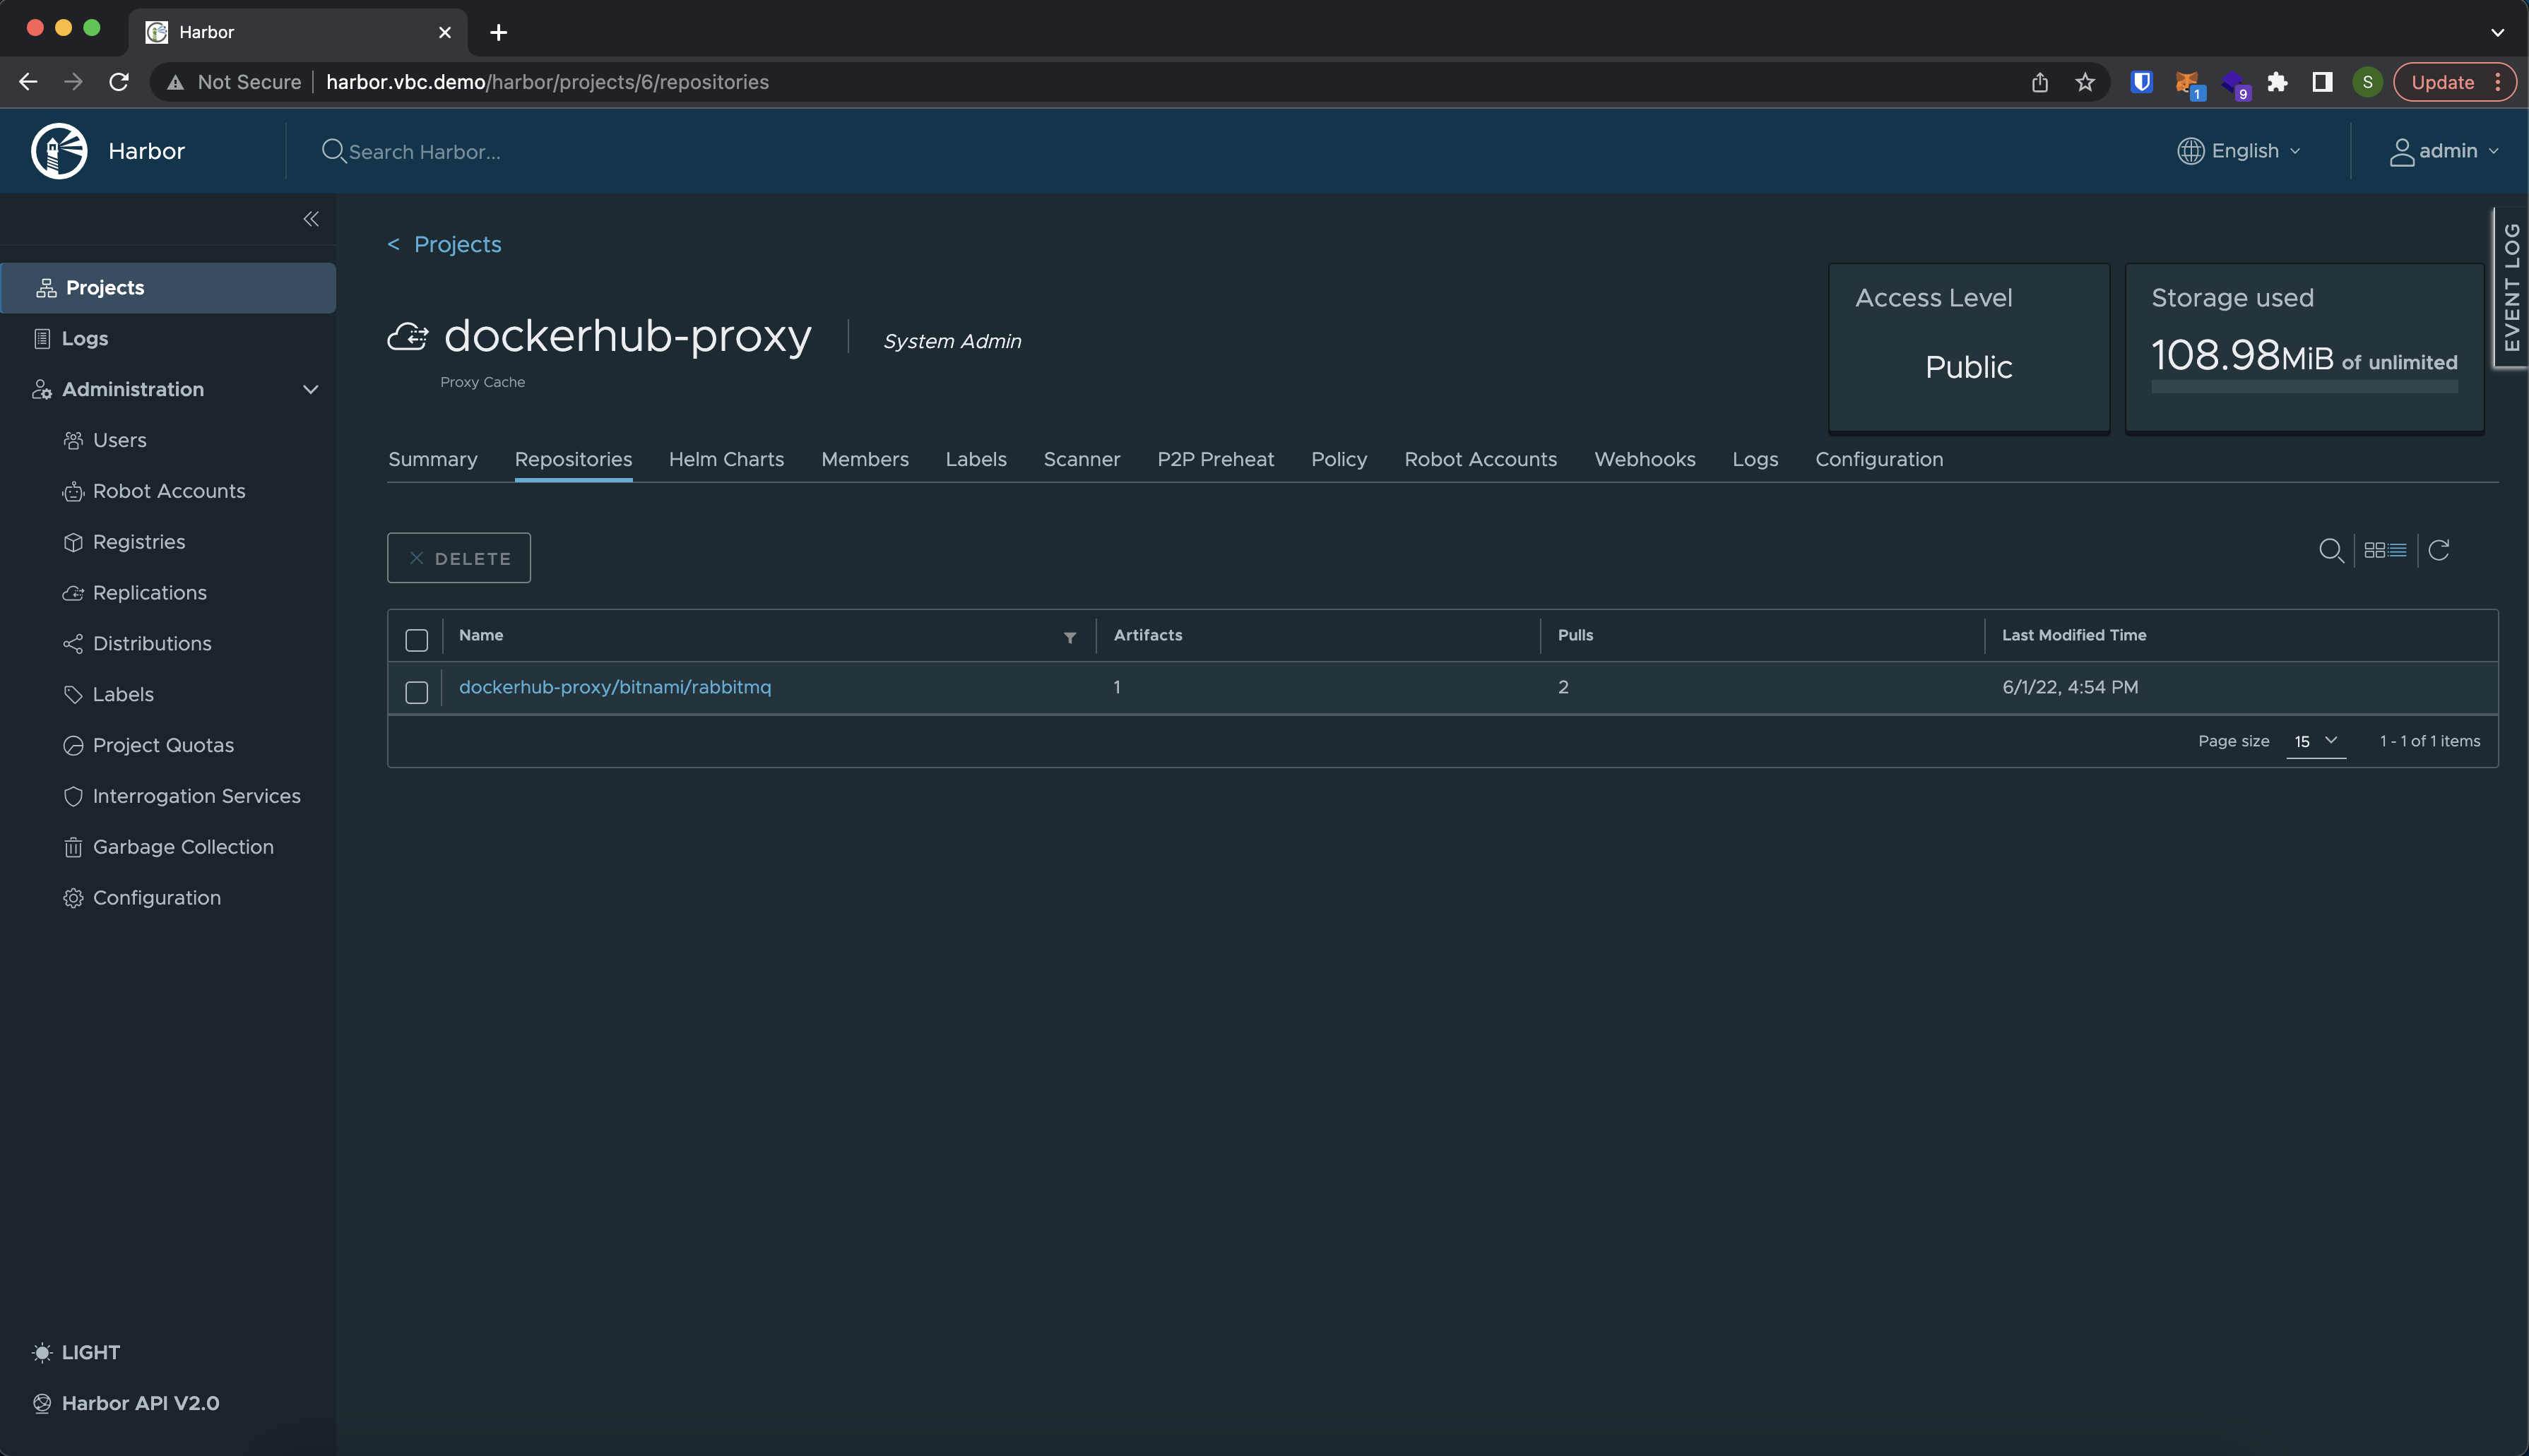Open the P2P Preheat tab
This screenshot has width=2529, height=1456.
pos(1216,459)
